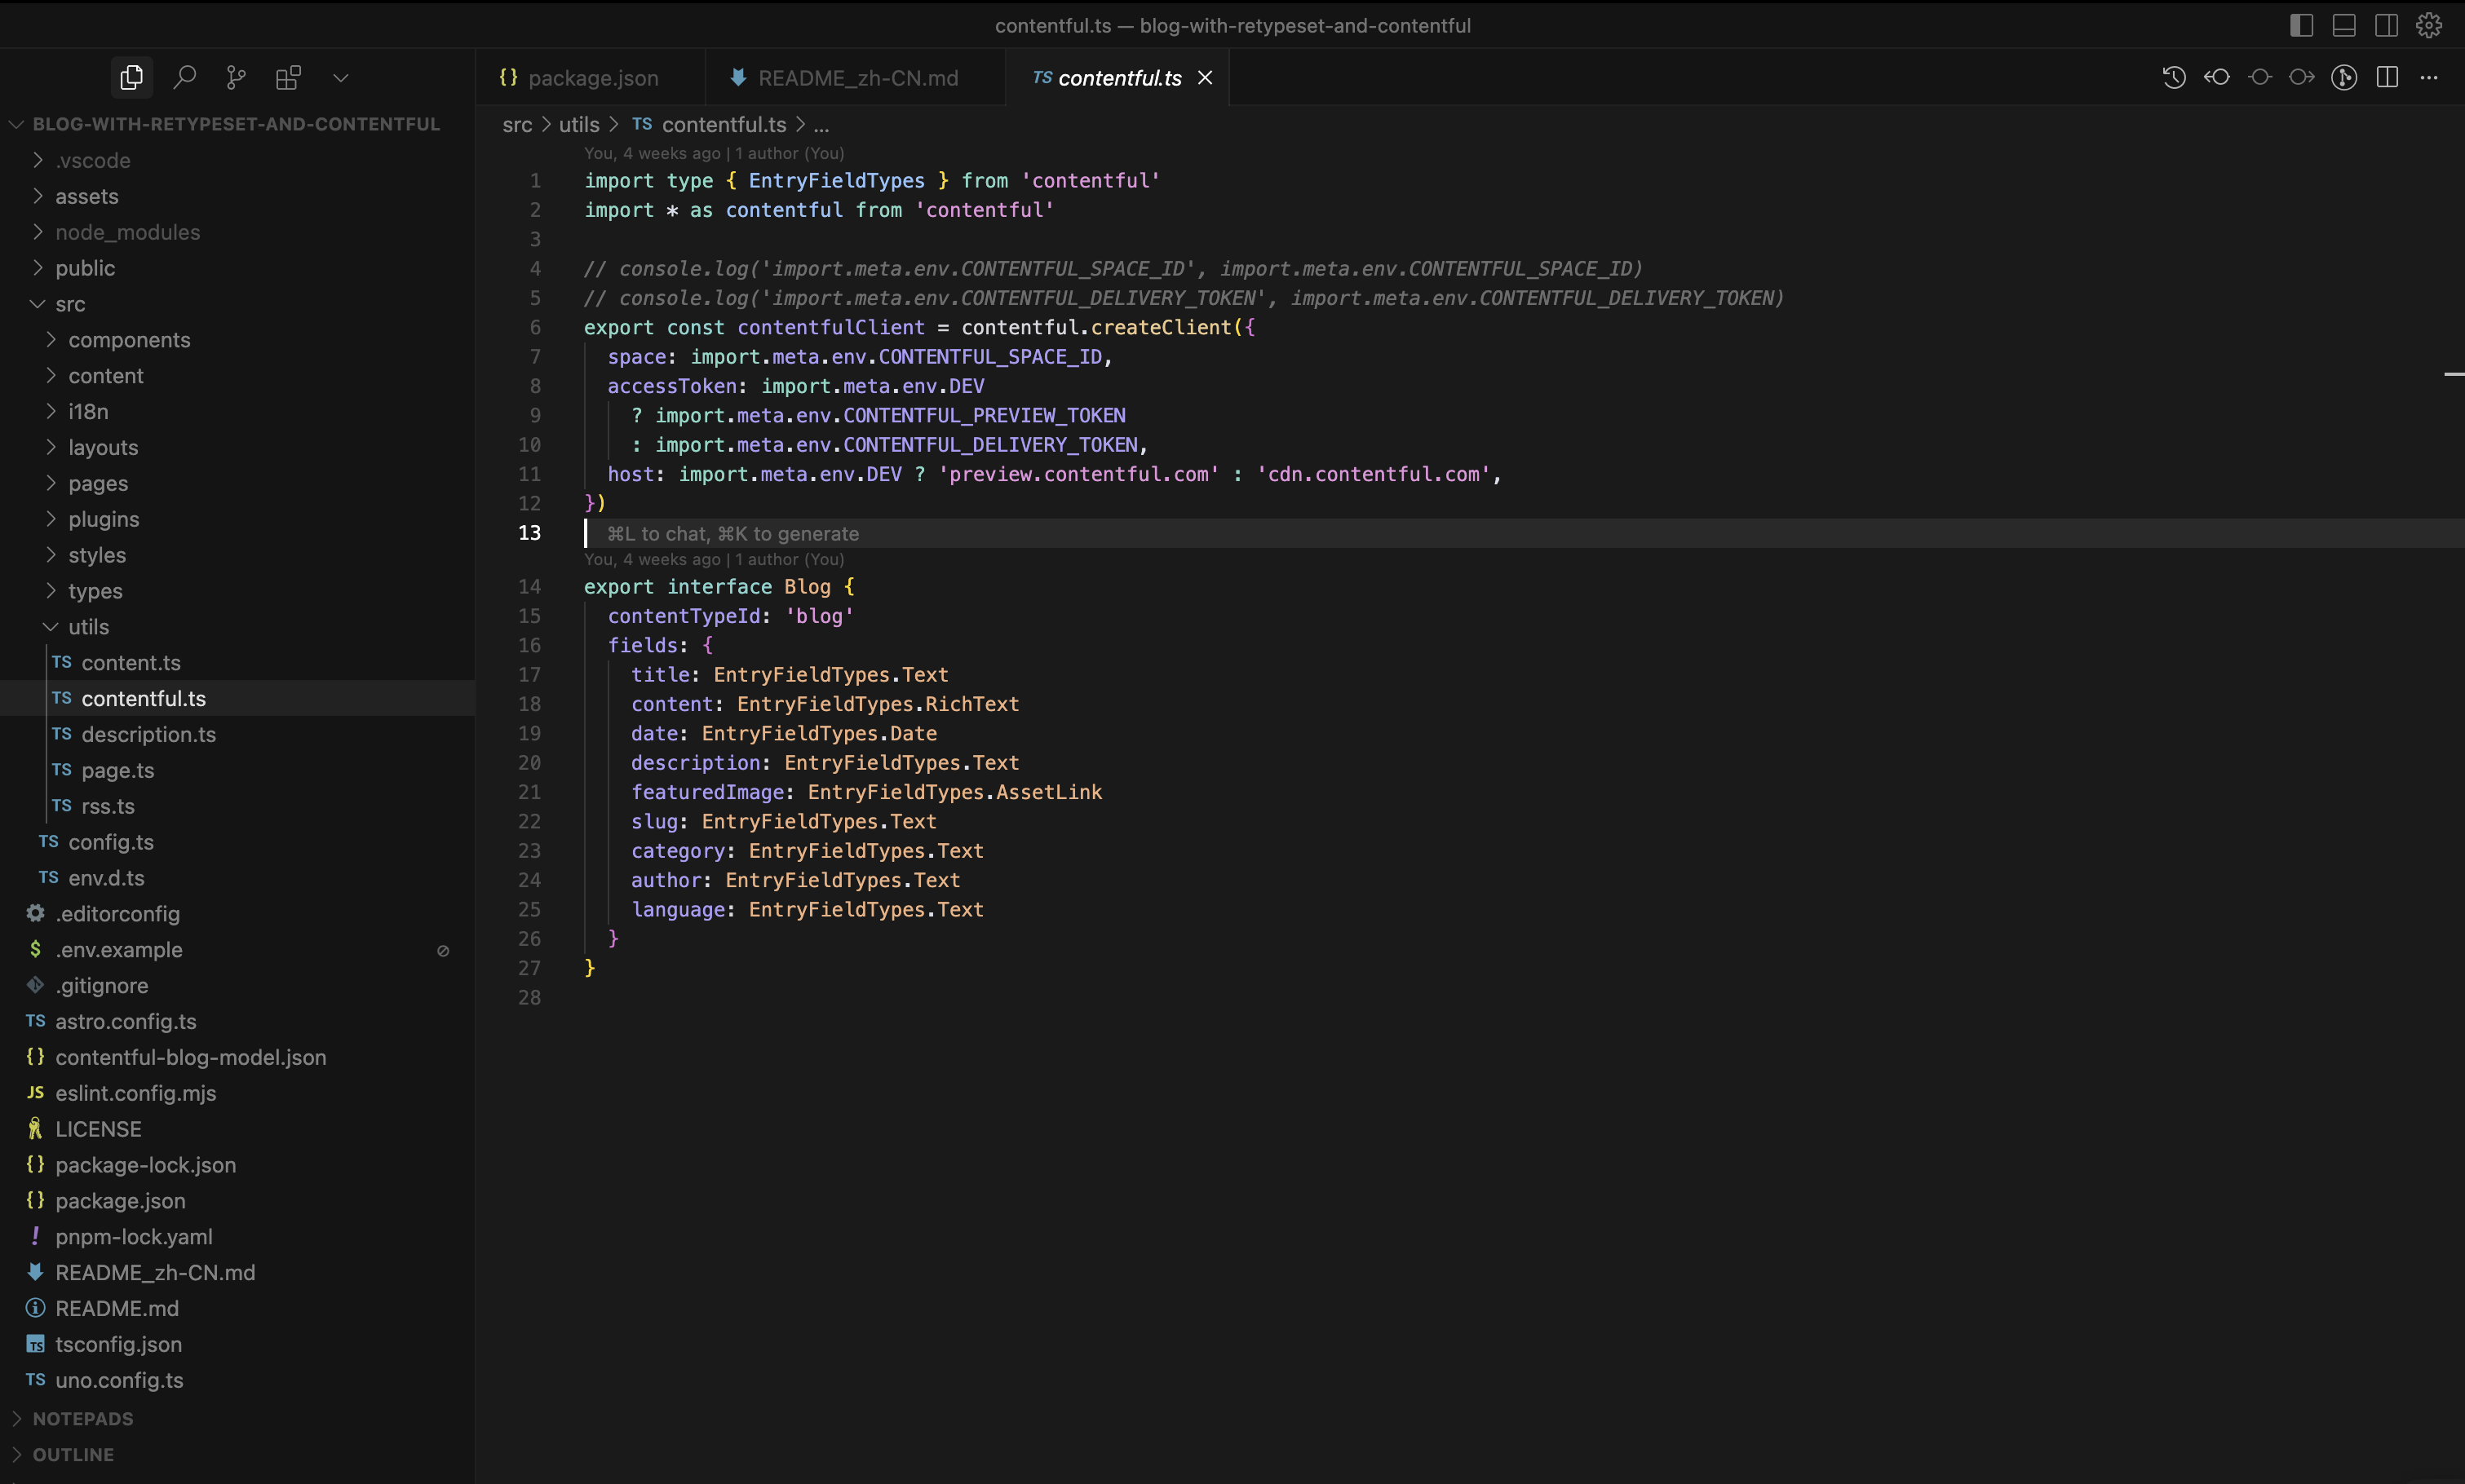This screenshot has width=2465, height=1484.
Task: Show additional views dropdown chevron
Action: click(x=340, y=78)
